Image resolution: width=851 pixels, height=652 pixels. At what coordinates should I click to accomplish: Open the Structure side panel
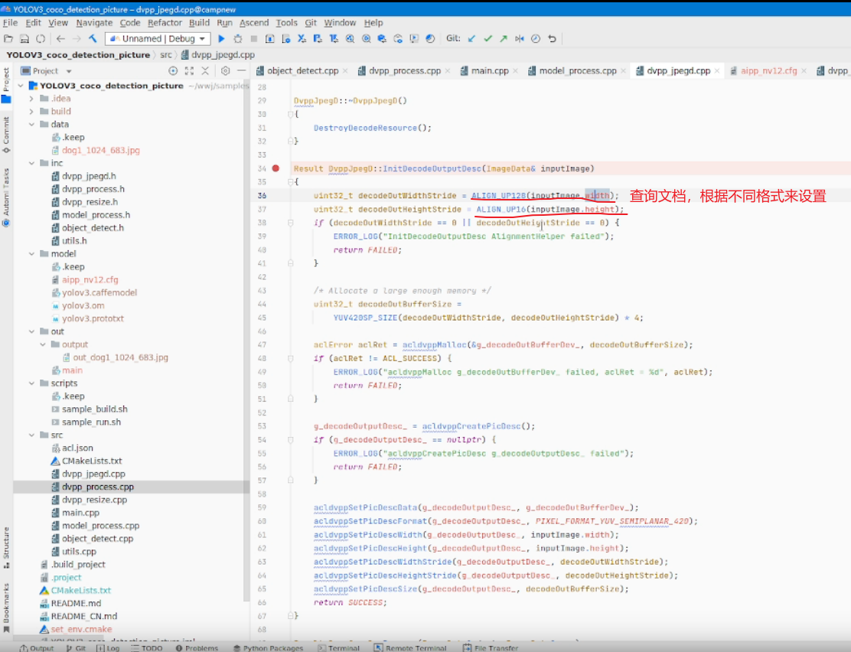click(6, 547)
